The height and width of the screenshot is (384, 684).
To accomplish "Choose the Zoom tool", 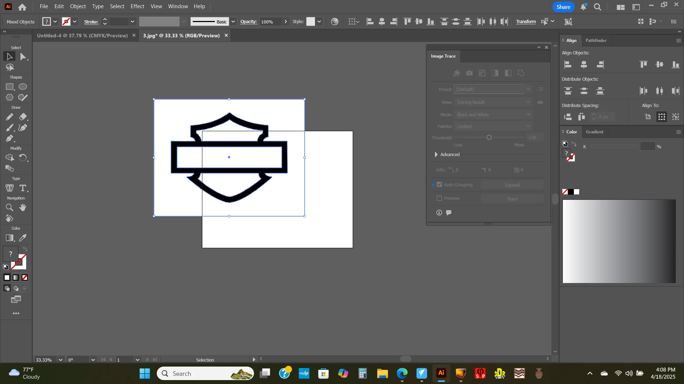I will (10, 208).
